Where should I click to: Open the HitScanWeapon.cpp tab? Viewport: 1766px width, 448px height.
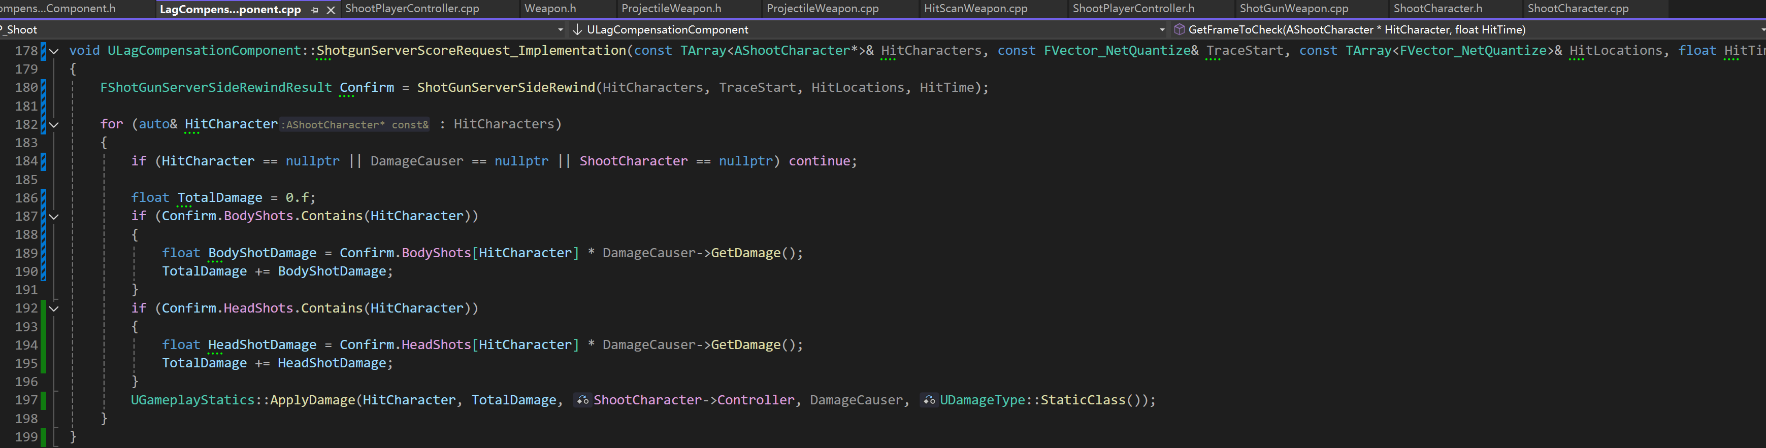pos(975,9)
